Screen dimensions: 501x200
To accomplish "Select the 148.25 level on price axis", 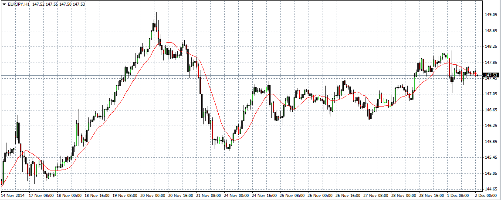I will click(x=491, y=47).
